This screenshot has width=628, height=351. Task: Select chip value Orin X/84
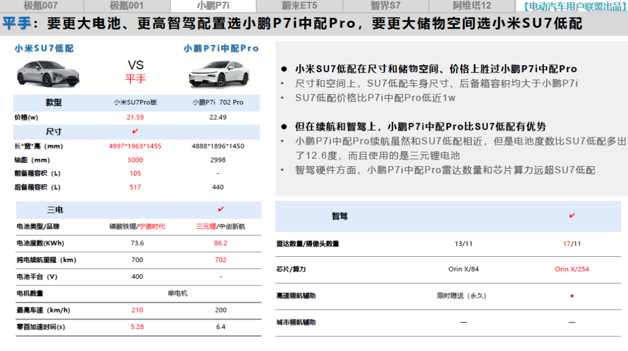[x=463, y=269]
